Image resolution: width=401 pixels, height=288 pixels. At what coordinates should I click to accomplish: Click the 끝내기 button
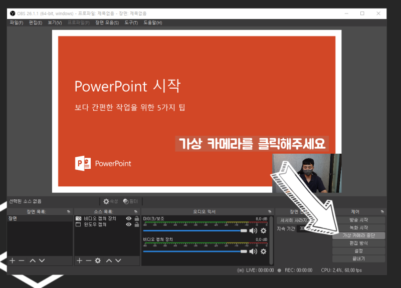coord(358,258)
